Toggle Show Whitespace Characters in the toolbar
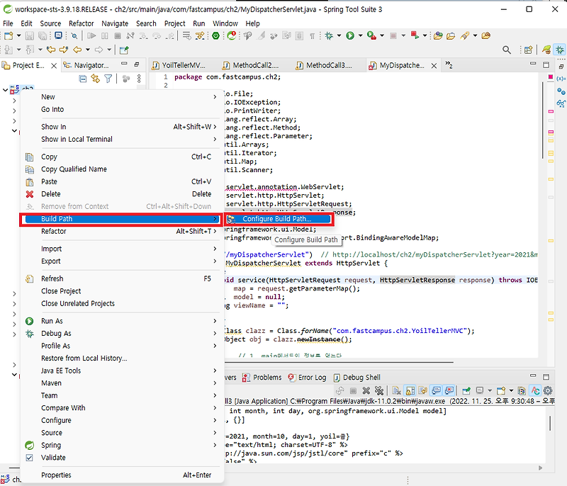Viewport: 567px width, 486px height. point(312,37)
